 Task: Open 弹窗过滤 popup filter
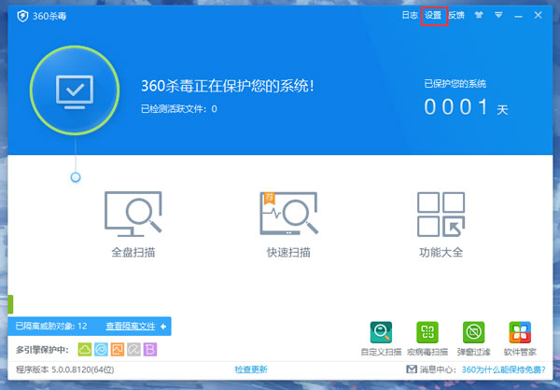click(x=473, y=339)
